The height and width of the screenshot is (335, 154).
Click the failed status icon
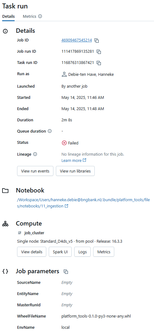point(64,143)
